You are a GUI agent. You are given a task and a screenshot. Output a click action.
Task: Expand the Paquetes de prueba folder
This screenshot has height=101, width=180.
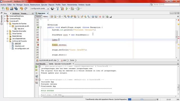(x=8, y=31)
